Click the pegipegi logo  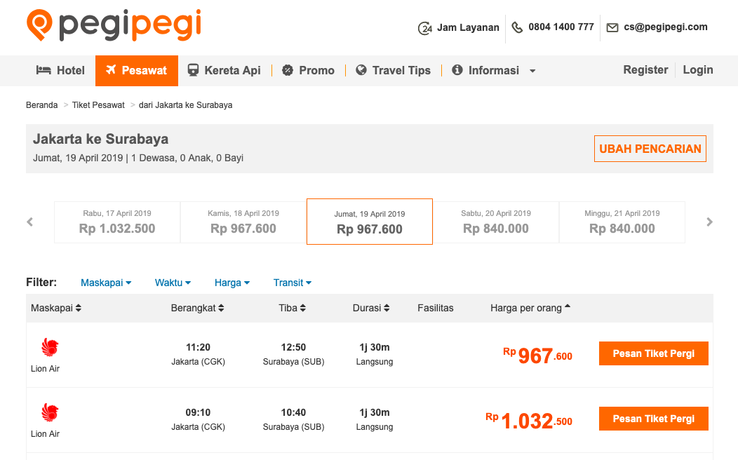pos(114,25)
